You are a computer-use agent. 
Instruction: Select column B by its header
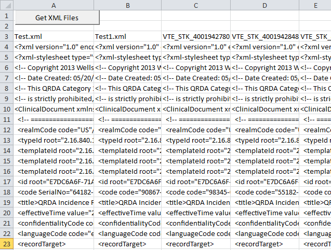[x=127, y=5]
